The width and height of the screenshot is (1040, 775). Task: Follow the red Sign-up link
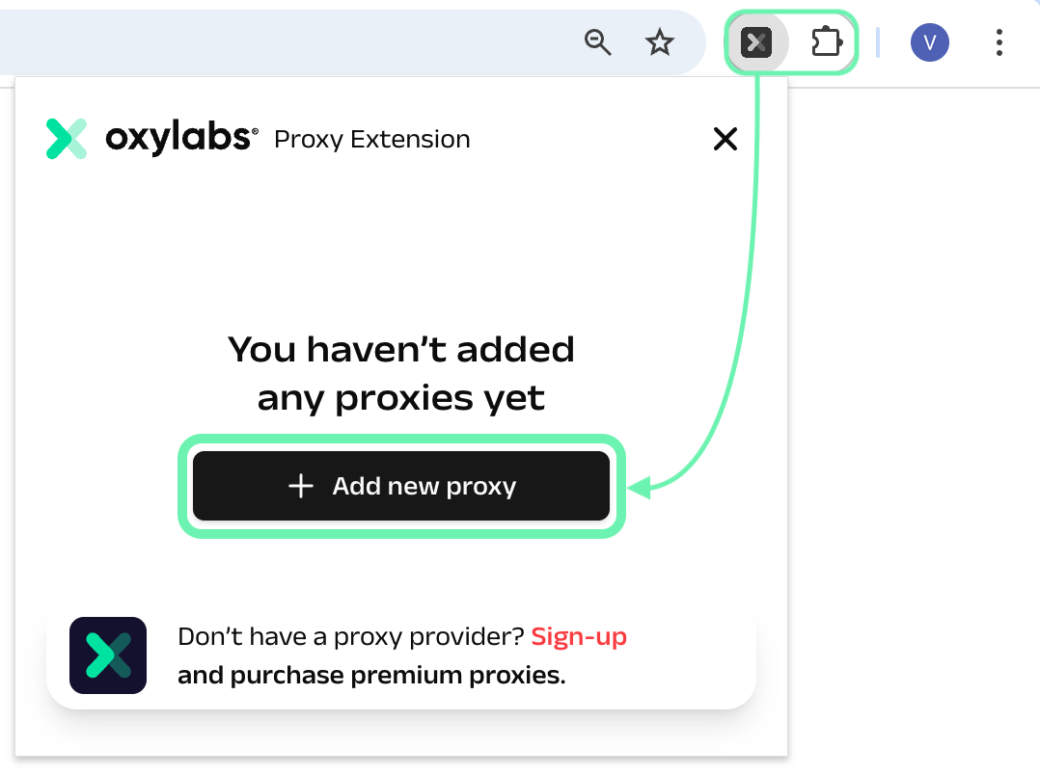579,637
